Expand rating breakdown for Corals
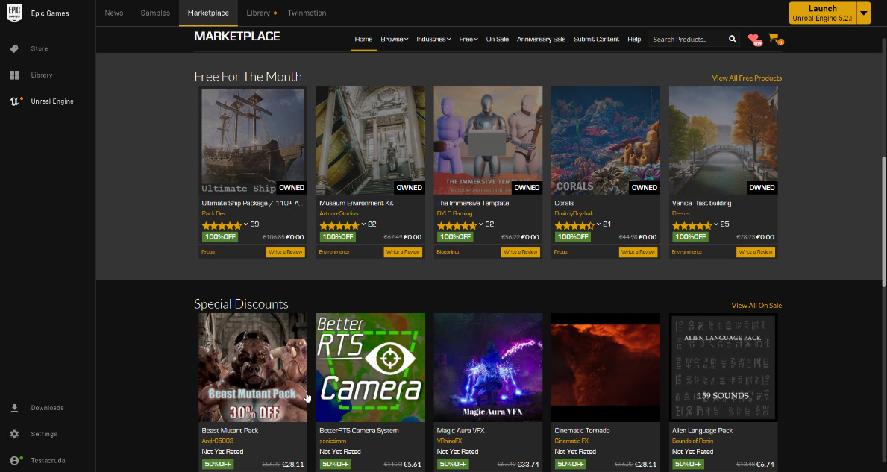Screen dimensions: 887x472 (x=598, y=224)
